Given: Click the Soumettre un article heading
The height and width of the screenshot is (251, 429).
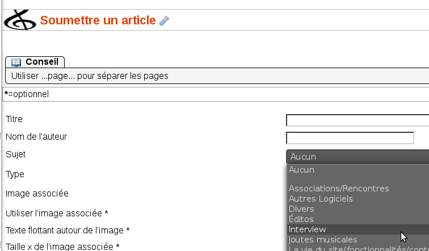Looking at the screenshot, I should (98, 20).
